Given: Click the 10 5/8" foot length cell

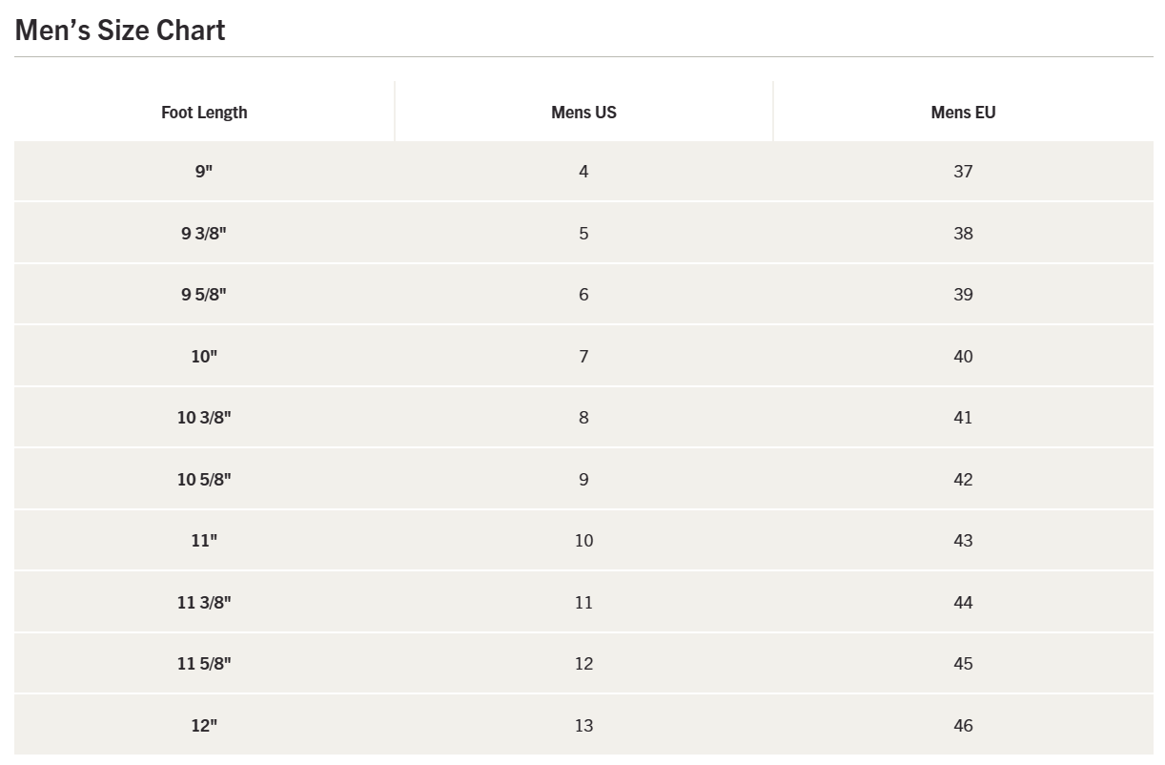Looking at the screenshot, I should 204,480.
